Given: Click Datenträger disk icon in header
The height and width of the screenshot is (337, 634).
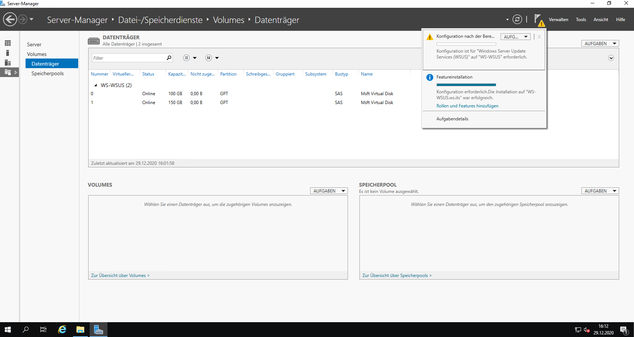Looking at the screenshot, I should tap(94, 41).
